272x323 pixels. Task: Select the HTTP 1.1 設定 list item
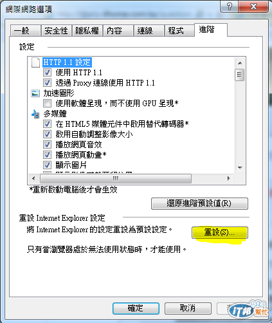(67, 62)
